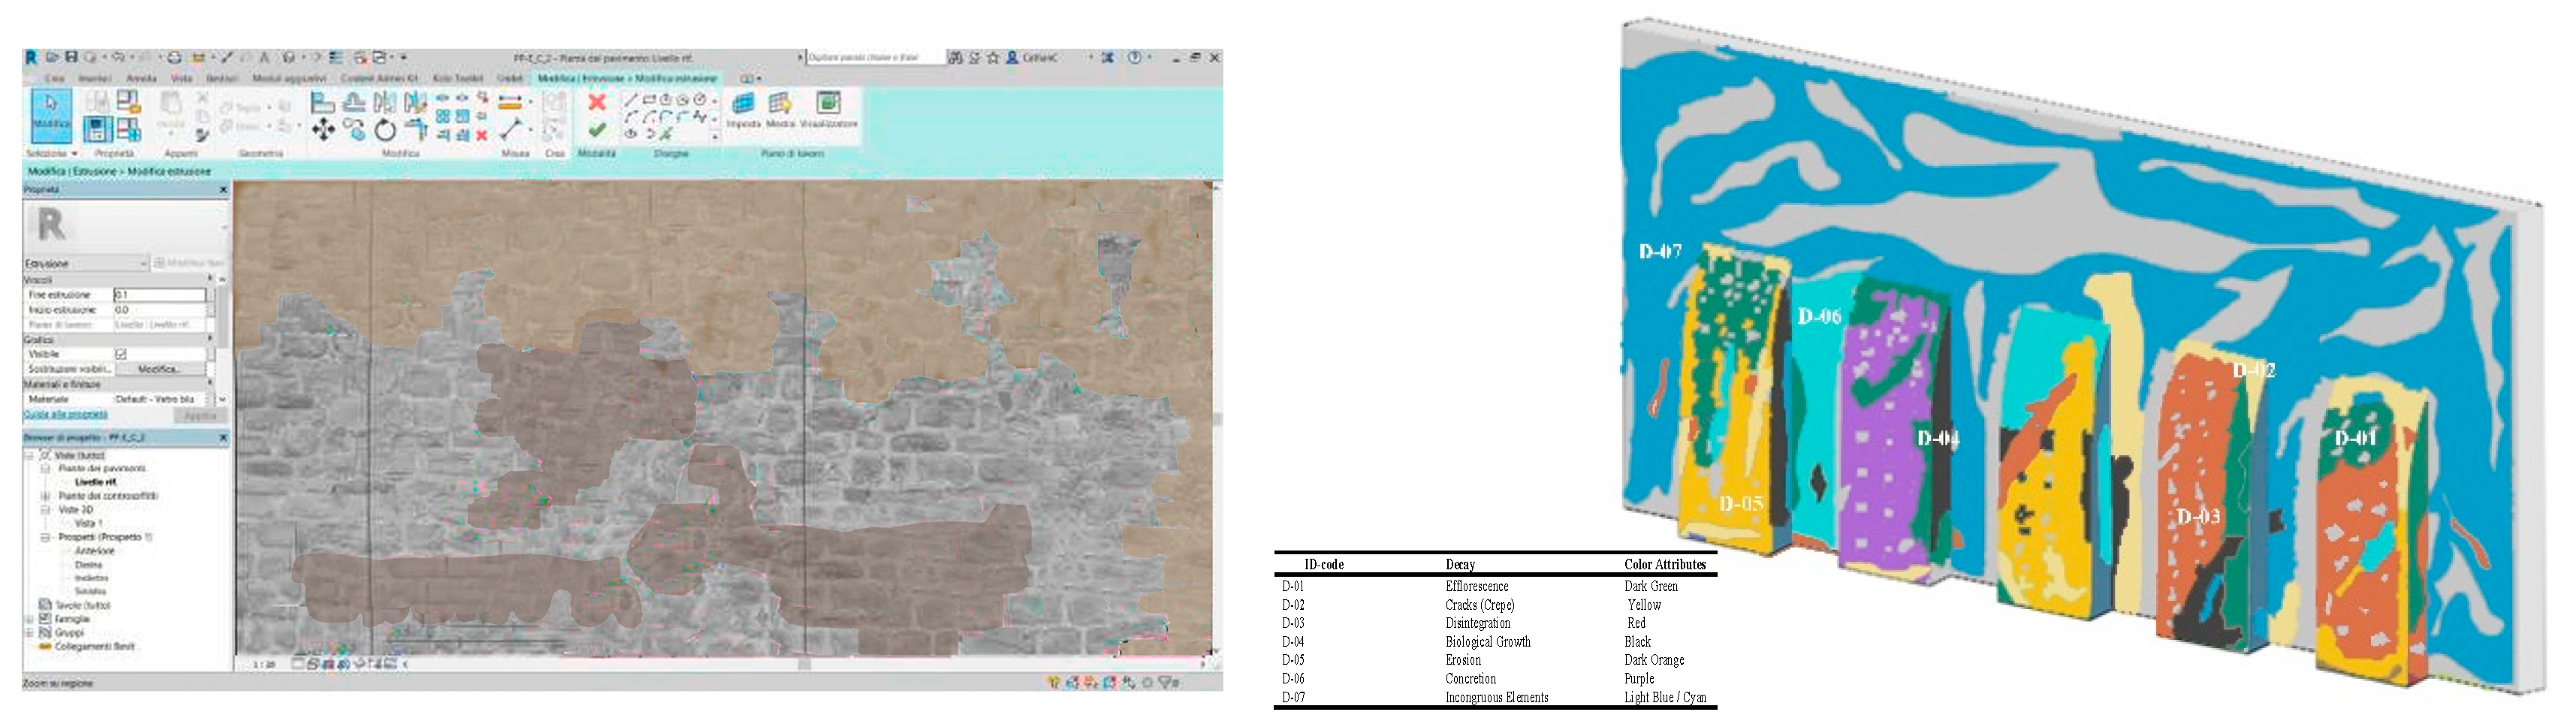Choose the Line draw tool in Disegna
The width and height of the screenshot is (2576, 727).
(630, 100)
